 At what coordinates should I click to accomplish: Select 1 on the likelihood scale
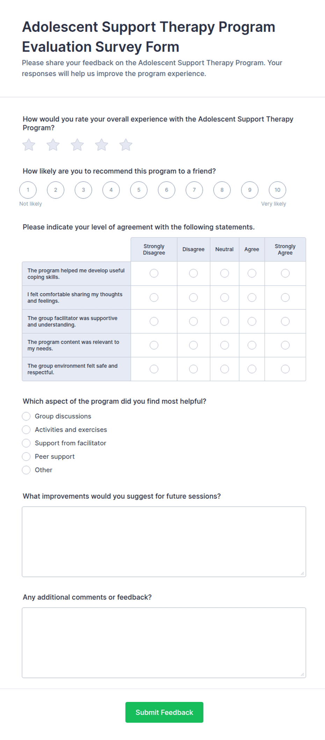[28, 190]
